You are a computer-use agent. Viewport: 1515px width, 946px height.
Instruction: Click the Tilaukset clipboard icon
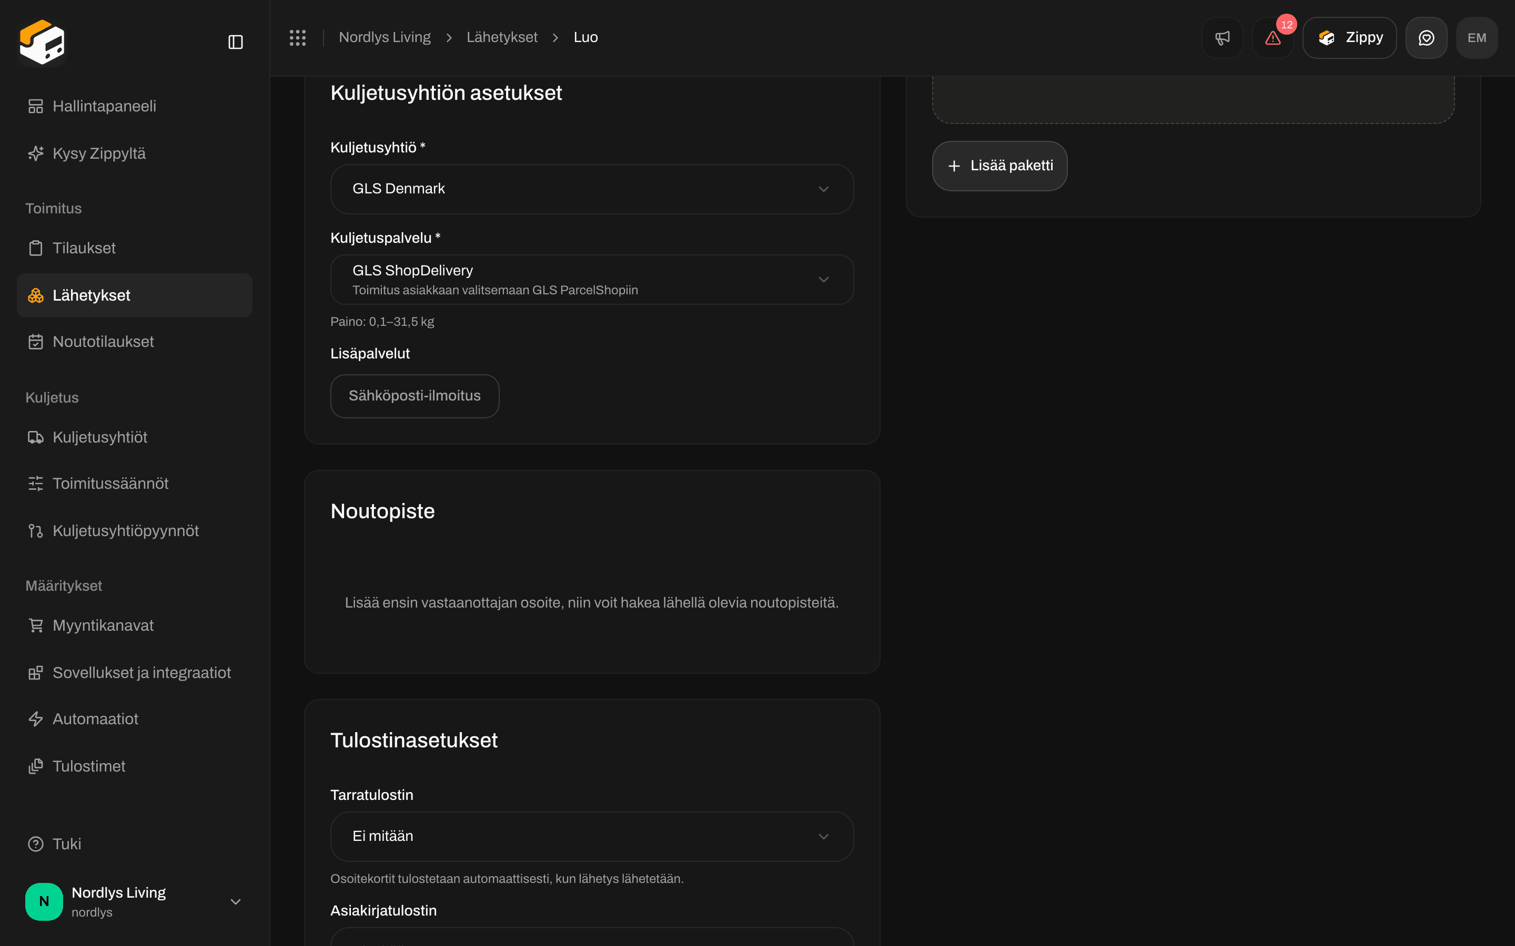(36, 249)
